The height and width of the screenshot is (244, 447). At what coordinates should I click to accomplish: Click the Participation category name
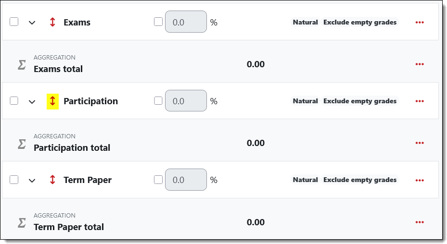(x=90, y=101)
